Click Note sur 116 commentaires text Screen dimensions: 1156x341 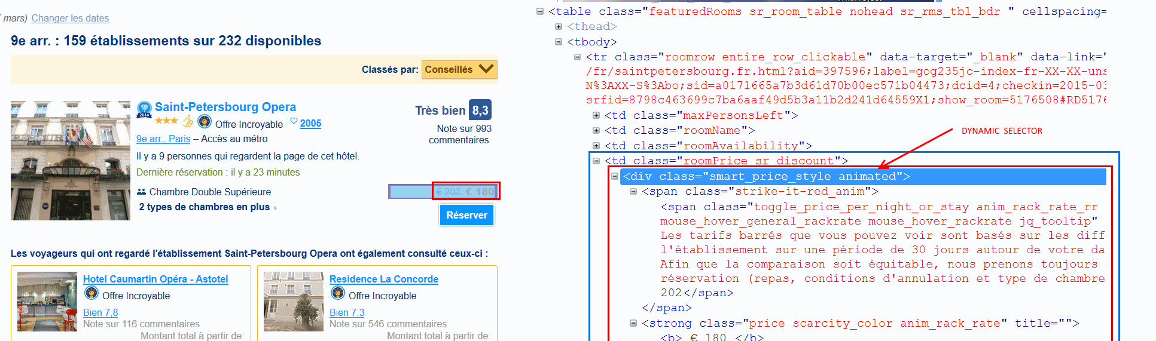(141, 324)
